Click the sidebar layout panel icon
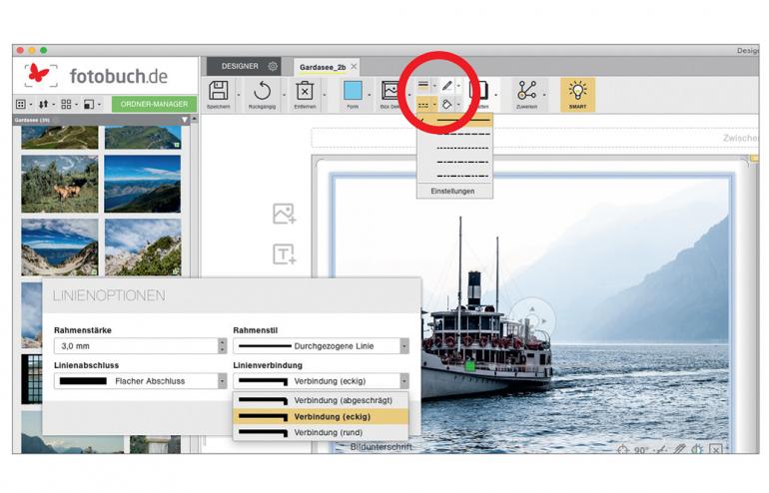Screen dimensions: 769x493 coord(89,104)
